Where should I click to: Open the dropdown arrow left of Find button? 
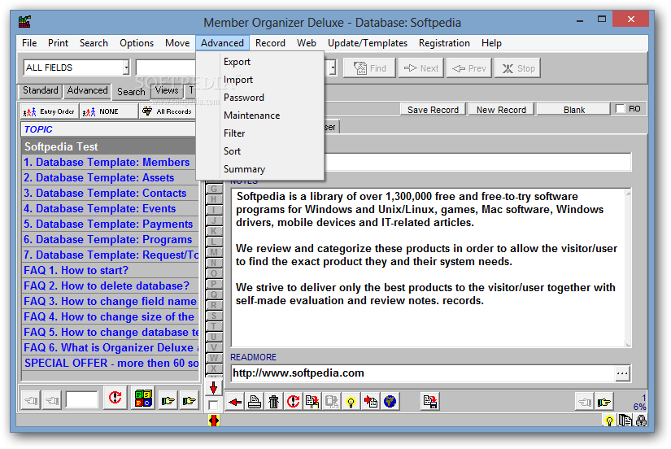pyautogui.click(x=333, y=68)
